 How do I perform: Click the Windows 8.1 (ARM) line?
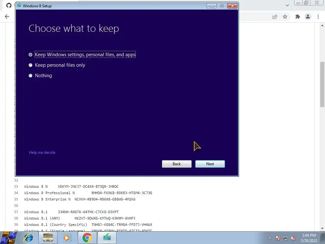coord(80,218)
